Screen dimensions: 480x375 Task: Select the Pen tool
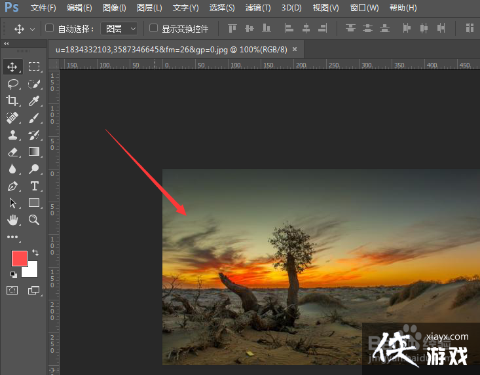click(x=12, y=186)
